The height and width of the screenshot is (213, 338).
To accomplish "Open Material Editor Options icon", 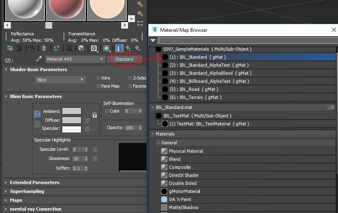I will pos(140,4).
